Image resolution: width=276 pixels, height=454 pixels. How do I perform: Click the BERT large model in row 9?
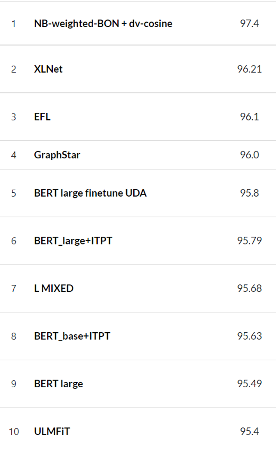tap(58, 384)
